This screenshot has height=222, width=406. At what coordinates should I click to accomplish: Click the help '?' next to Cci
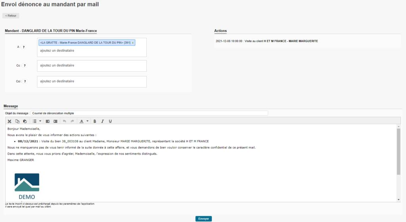pos(24,81)
